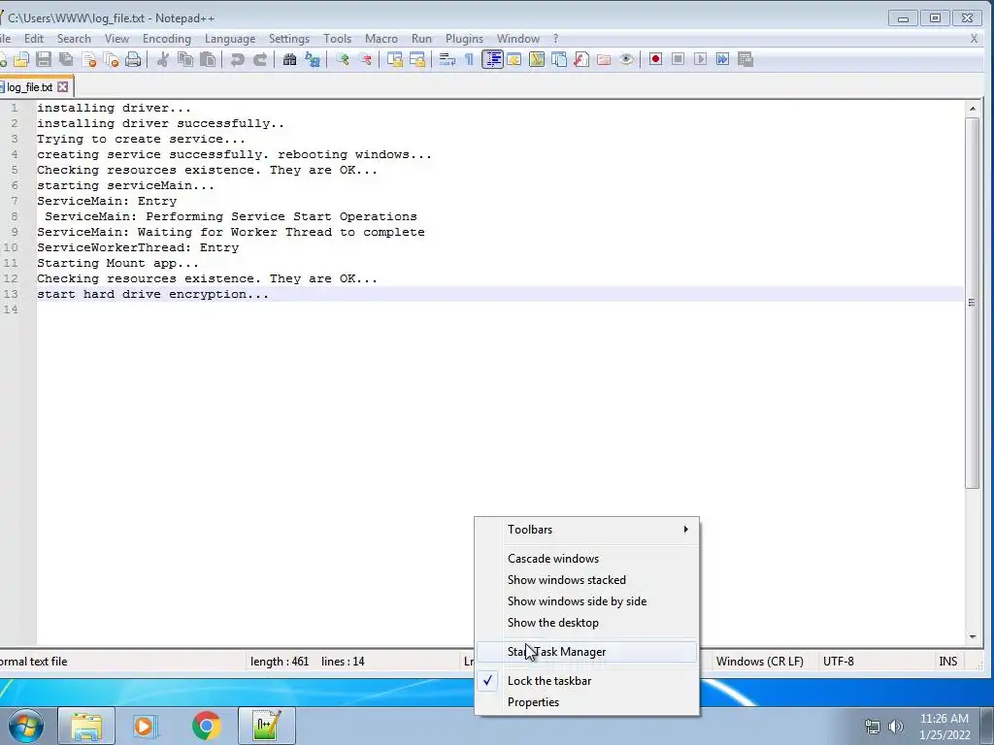Print the document using the printer icon
Image resolution: width=994 pixels, height=745 pixels.
click(133, 59)
